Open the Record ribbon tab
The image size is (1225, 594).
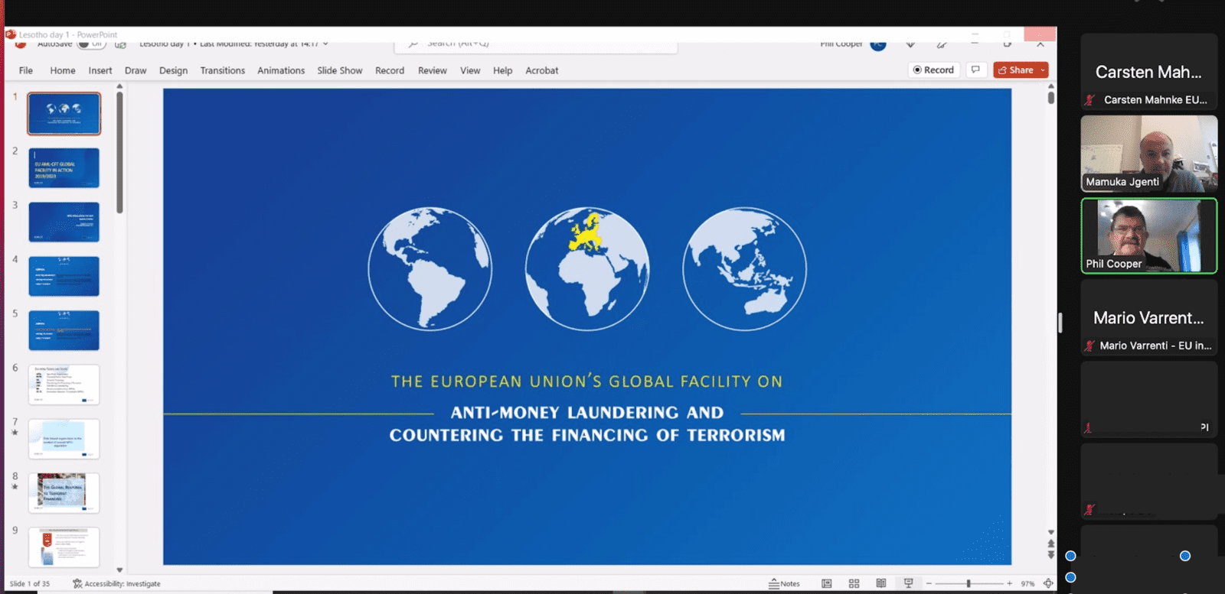390,70
